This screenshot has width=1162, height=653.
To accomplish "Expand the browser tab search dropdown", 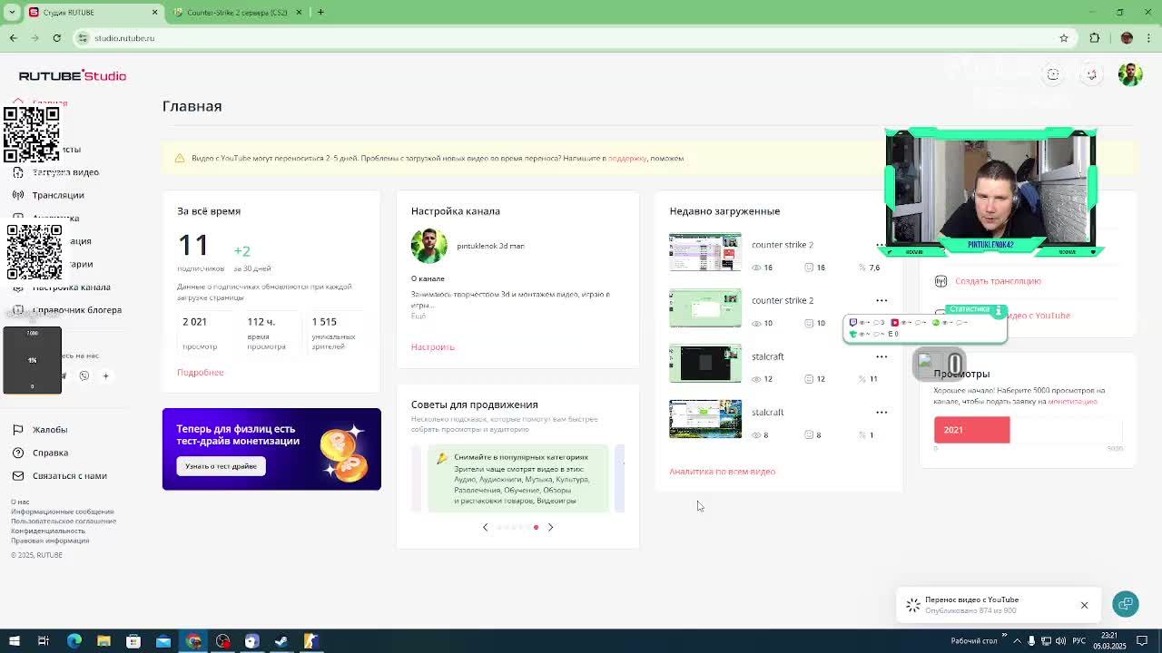I will (x=13, y=12).
